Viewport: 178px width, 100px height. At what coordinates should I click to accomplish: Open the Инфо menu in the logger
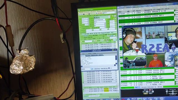pyautogui.click(x=113, y=10)
